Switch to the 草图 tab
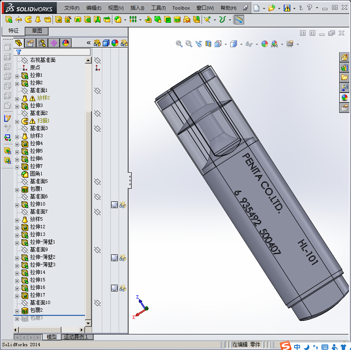Viewport: 351px width, 350px height. (x=37, y=31)
